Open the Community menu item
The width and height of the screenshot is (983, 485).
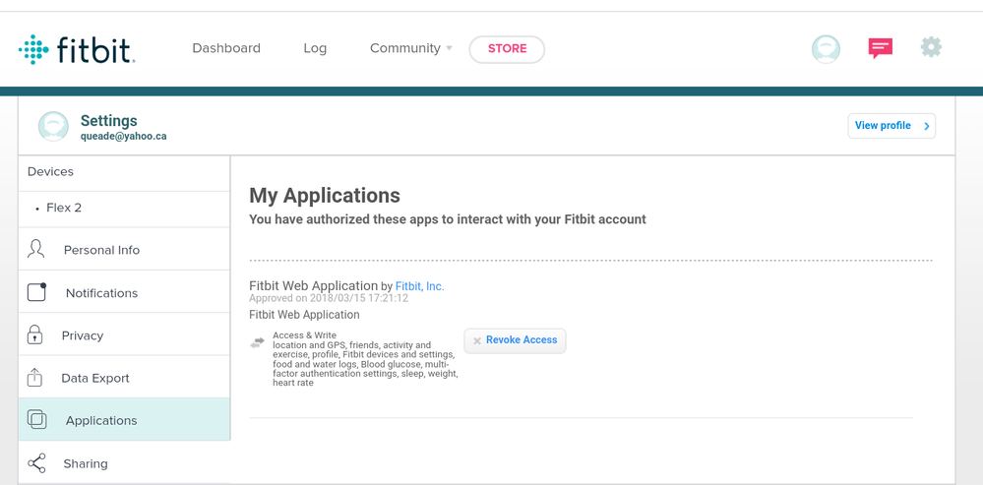point(405,48)
